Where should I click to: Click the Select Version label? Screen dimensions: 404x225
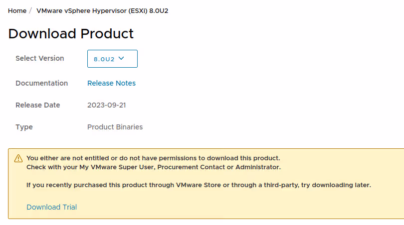tap(40, 58)
